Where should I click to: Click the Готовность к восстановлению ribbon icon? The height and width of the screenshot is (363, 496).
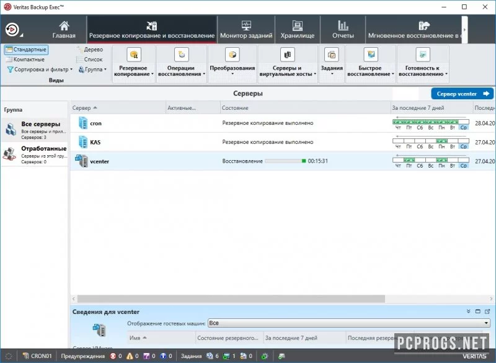point(423,55)
